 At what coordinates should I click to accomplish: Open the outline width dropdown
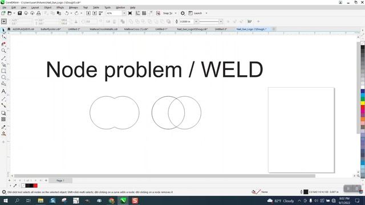point(196,22)
